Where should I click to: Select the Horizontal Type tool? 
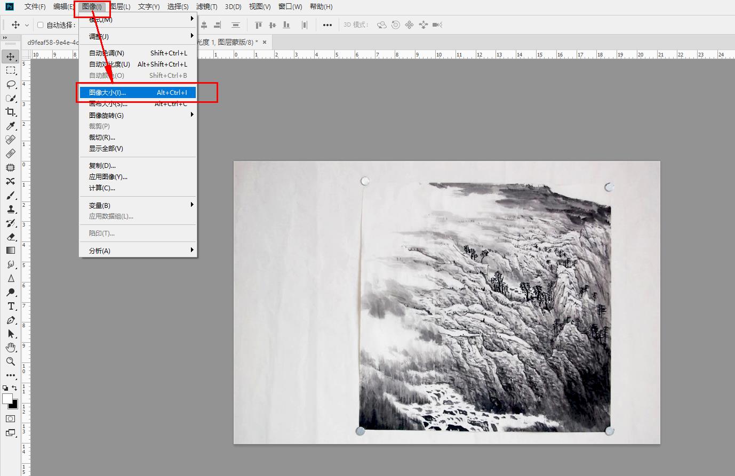click(x=11, y=306)
